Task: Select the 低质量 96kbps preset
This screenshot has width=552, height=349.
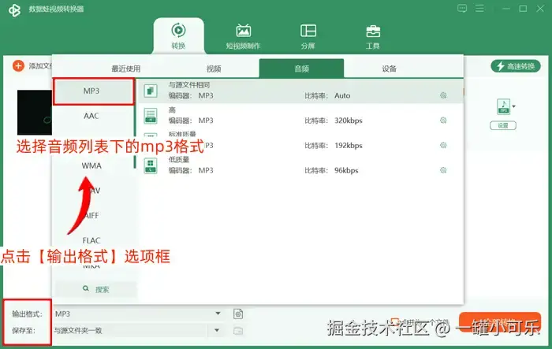Action: [x=300, y=165]
